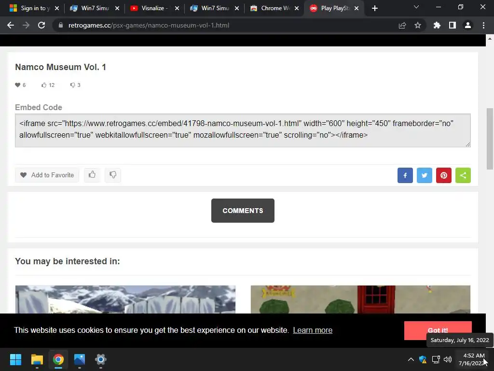Reload the retrogames page
This screenshot has width=494, height=371.
pos(41,25)
